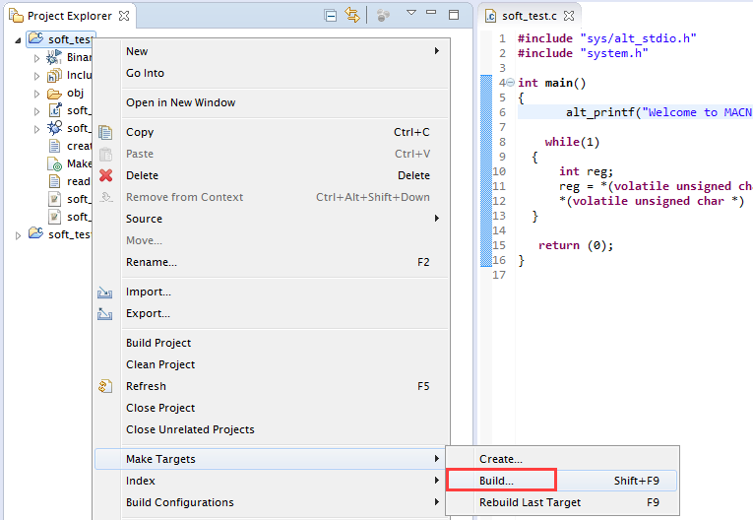Click the "while(1)" line in editor

(x=572, y=142)
